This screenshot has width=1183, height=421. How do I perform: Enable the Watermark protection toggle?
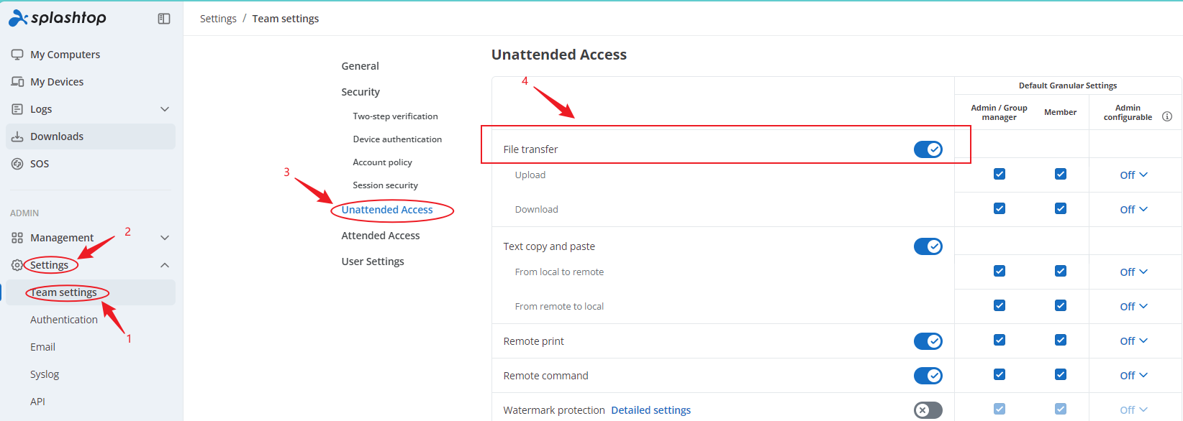928,410
